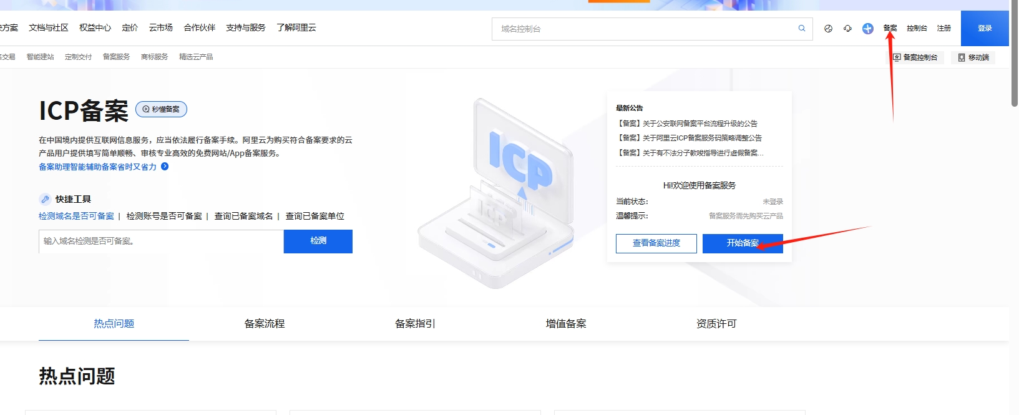Click the 开始备案 button
The height and width of the screenshot is (415, 1019).
(743, 243)
